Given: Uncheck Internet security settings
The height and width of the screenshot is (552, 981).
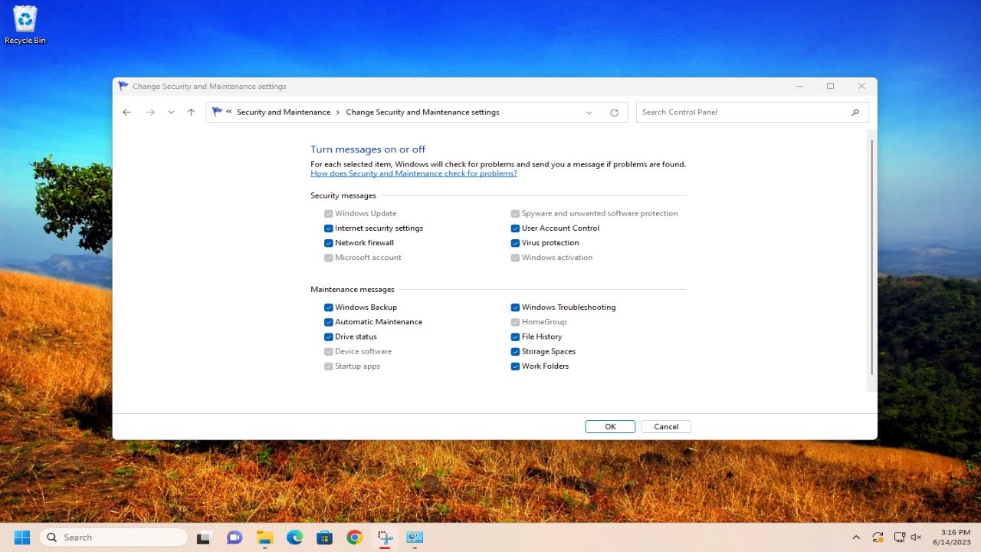Looking at the screenshot, I should click(x=329, y=228).
